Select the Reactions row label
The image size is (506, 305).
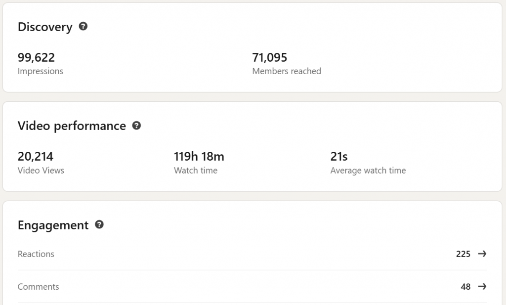[x=36, y=254]
